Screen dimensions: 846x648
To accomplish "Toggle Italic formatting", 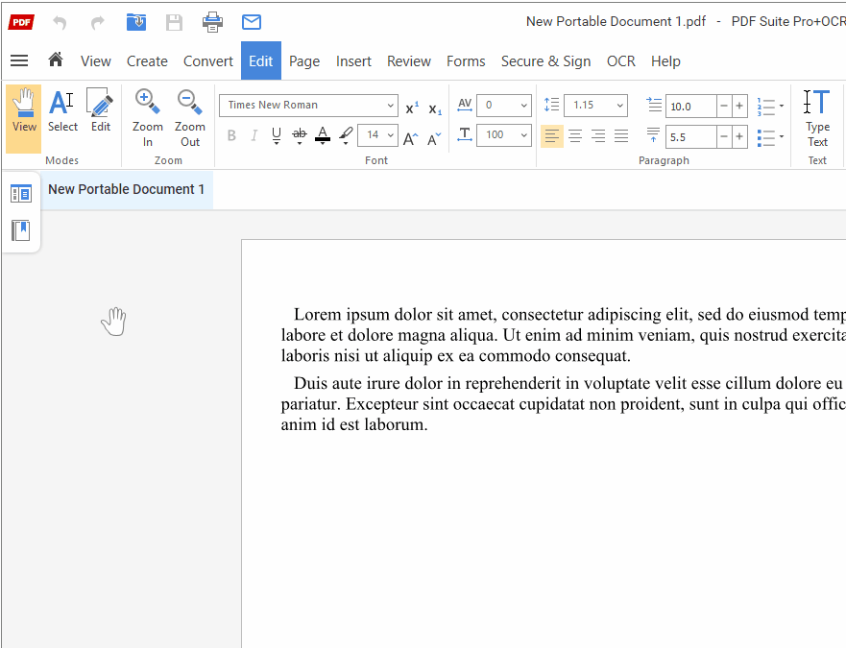I will tap(254, 135).
